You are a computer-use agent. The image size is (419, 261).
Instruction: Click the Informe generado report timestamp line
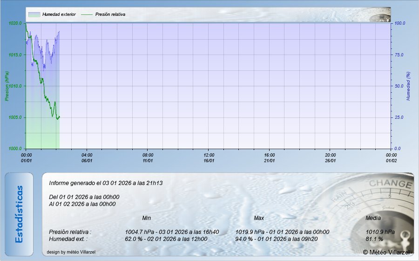(x=106, y=183)
